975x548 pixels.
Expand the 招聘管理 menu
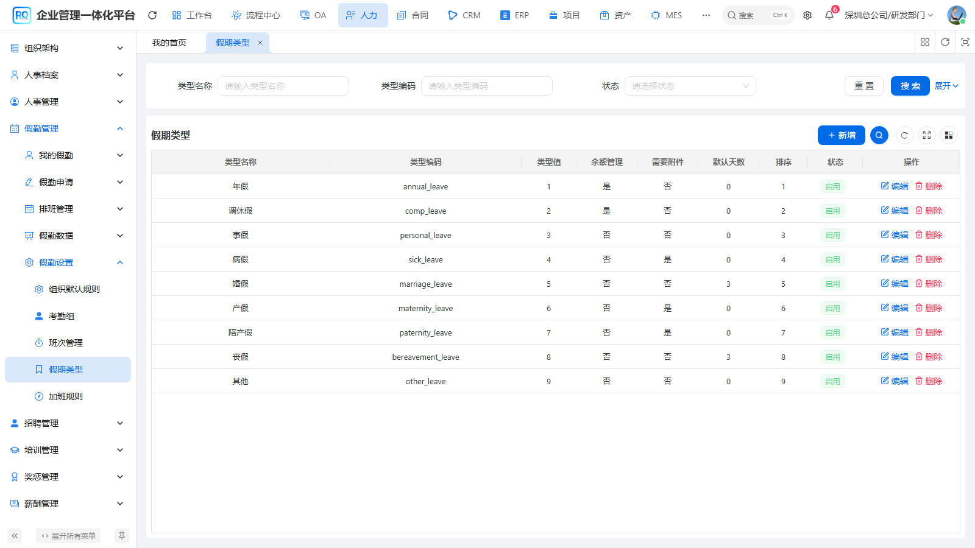click(68, 423)
